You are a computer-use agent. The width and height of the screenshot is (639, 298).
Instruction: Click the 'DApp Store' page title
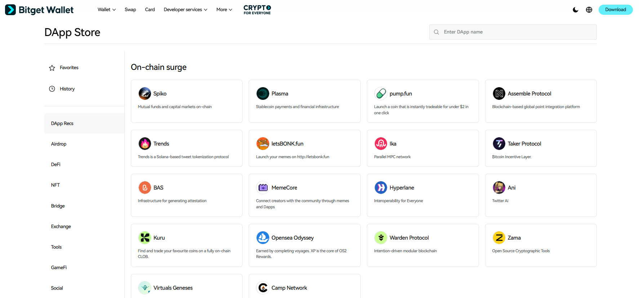pos(72,32)
